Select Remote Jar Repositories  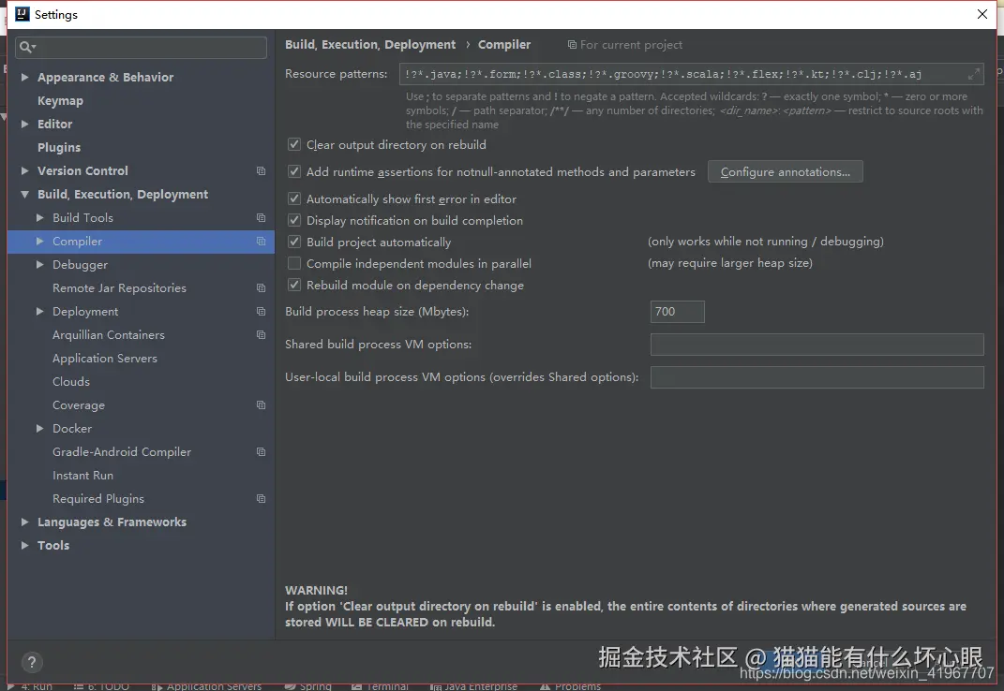(x=119, y=288)
